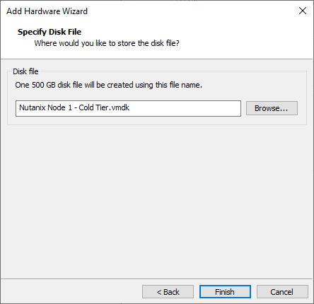Click the X in the title bar
The width and height of the screenshot is (314, 304).
[x=303, y=11]
